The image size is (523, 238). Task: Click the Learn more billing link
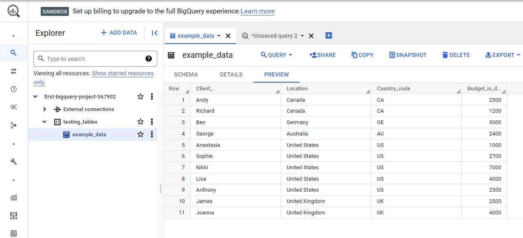point(257,11)
